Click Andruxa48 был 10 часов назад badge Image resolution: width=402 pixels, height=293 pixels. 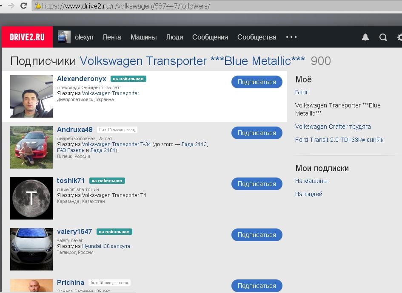coord(117,130)
